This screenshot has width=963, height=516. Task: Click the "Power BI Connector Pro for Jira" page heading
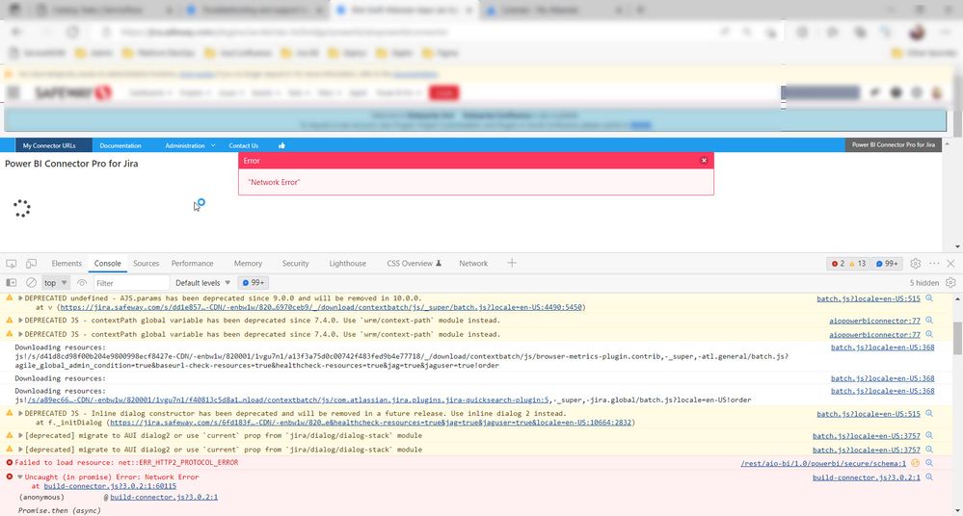pos(71,164)
